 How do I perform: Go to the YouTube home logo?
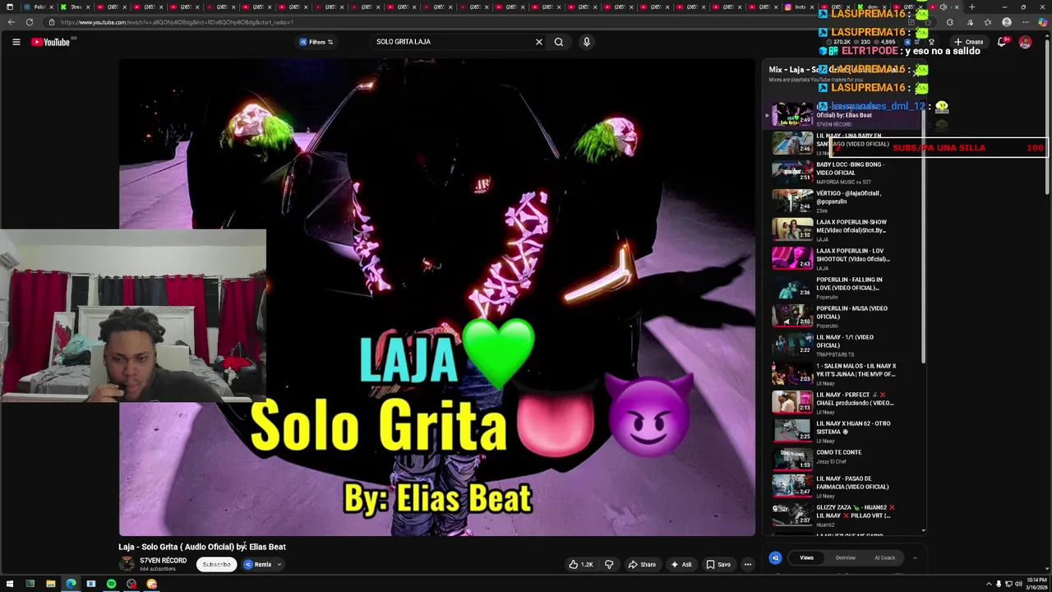51,42
